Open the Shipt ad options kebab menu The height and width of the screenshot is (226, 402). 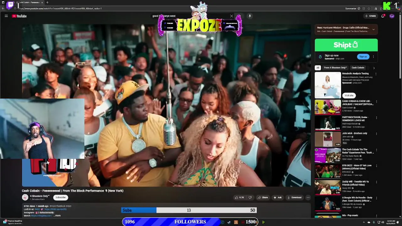373,57
